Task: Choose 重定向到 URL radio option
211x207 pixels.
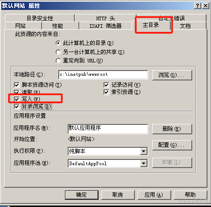Action: 58,61
